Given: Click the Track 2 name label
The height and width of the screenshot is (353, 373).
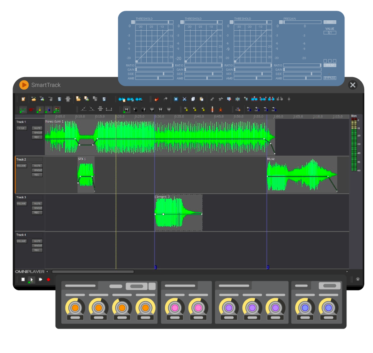Looking at the screenshot, I should [21, 159].
